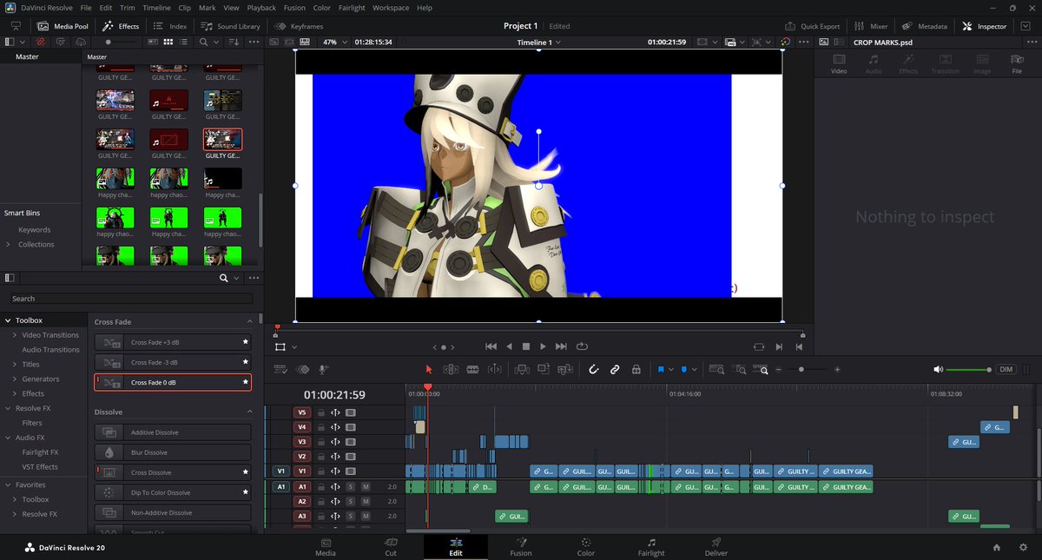Toggle the Linked Selection chain button
Viewport: 1042px width, 560px height.
(x=615, y=369)
